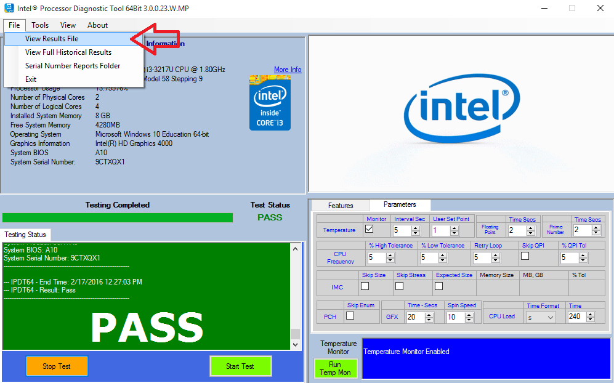Click the GFX Time-Secs value field
This screenshot has width=614, height=383.
pos(416,317)
